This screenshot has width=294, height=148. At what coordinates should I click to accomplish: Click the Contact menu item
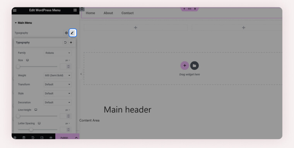click(128, 13)
